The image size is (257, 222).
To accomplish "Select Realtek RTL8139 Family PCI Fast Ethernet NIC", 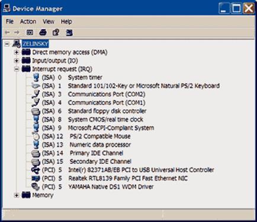I will 128,178.
